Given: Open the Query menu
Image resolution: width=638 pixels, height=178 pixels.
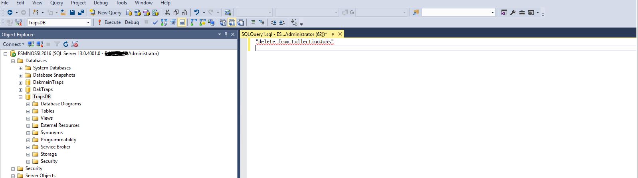Looking at the screenshot, I should coord(56,3).
